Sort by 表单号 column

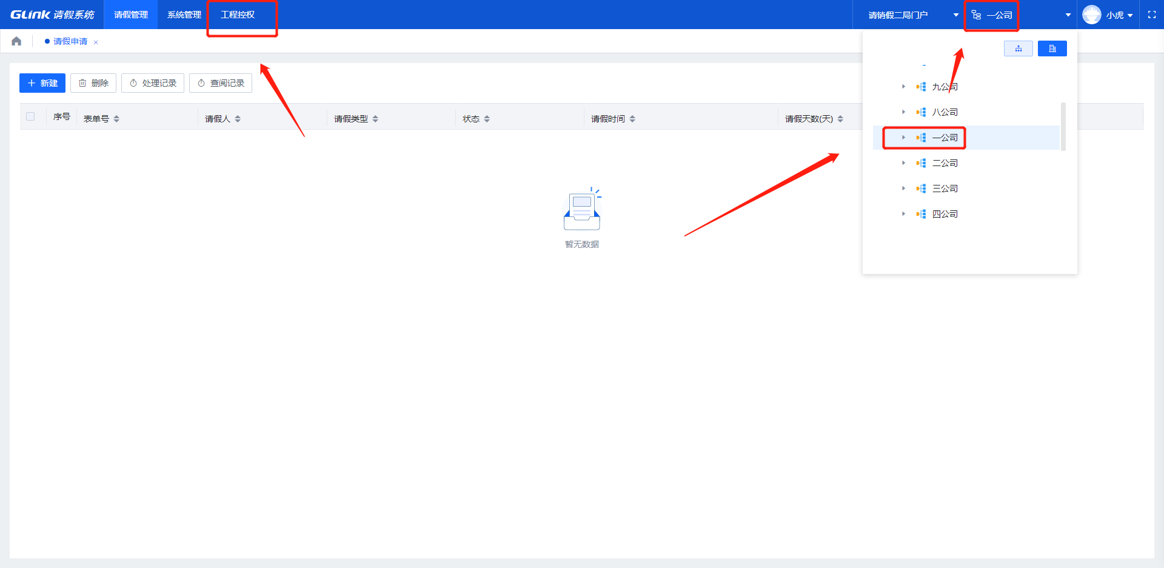click(116, 119)
